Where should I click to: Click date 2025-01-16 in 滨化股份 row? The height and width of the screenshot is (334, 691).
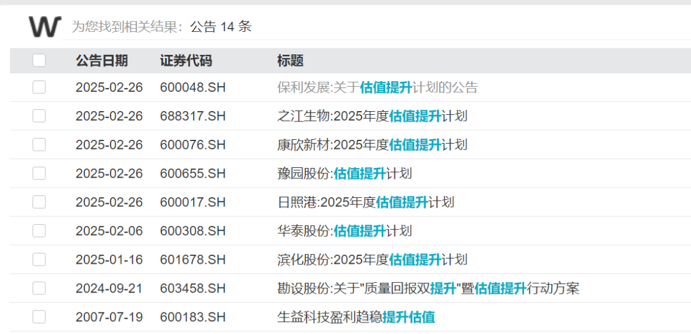pyautogui.click(x=109, y=260)
